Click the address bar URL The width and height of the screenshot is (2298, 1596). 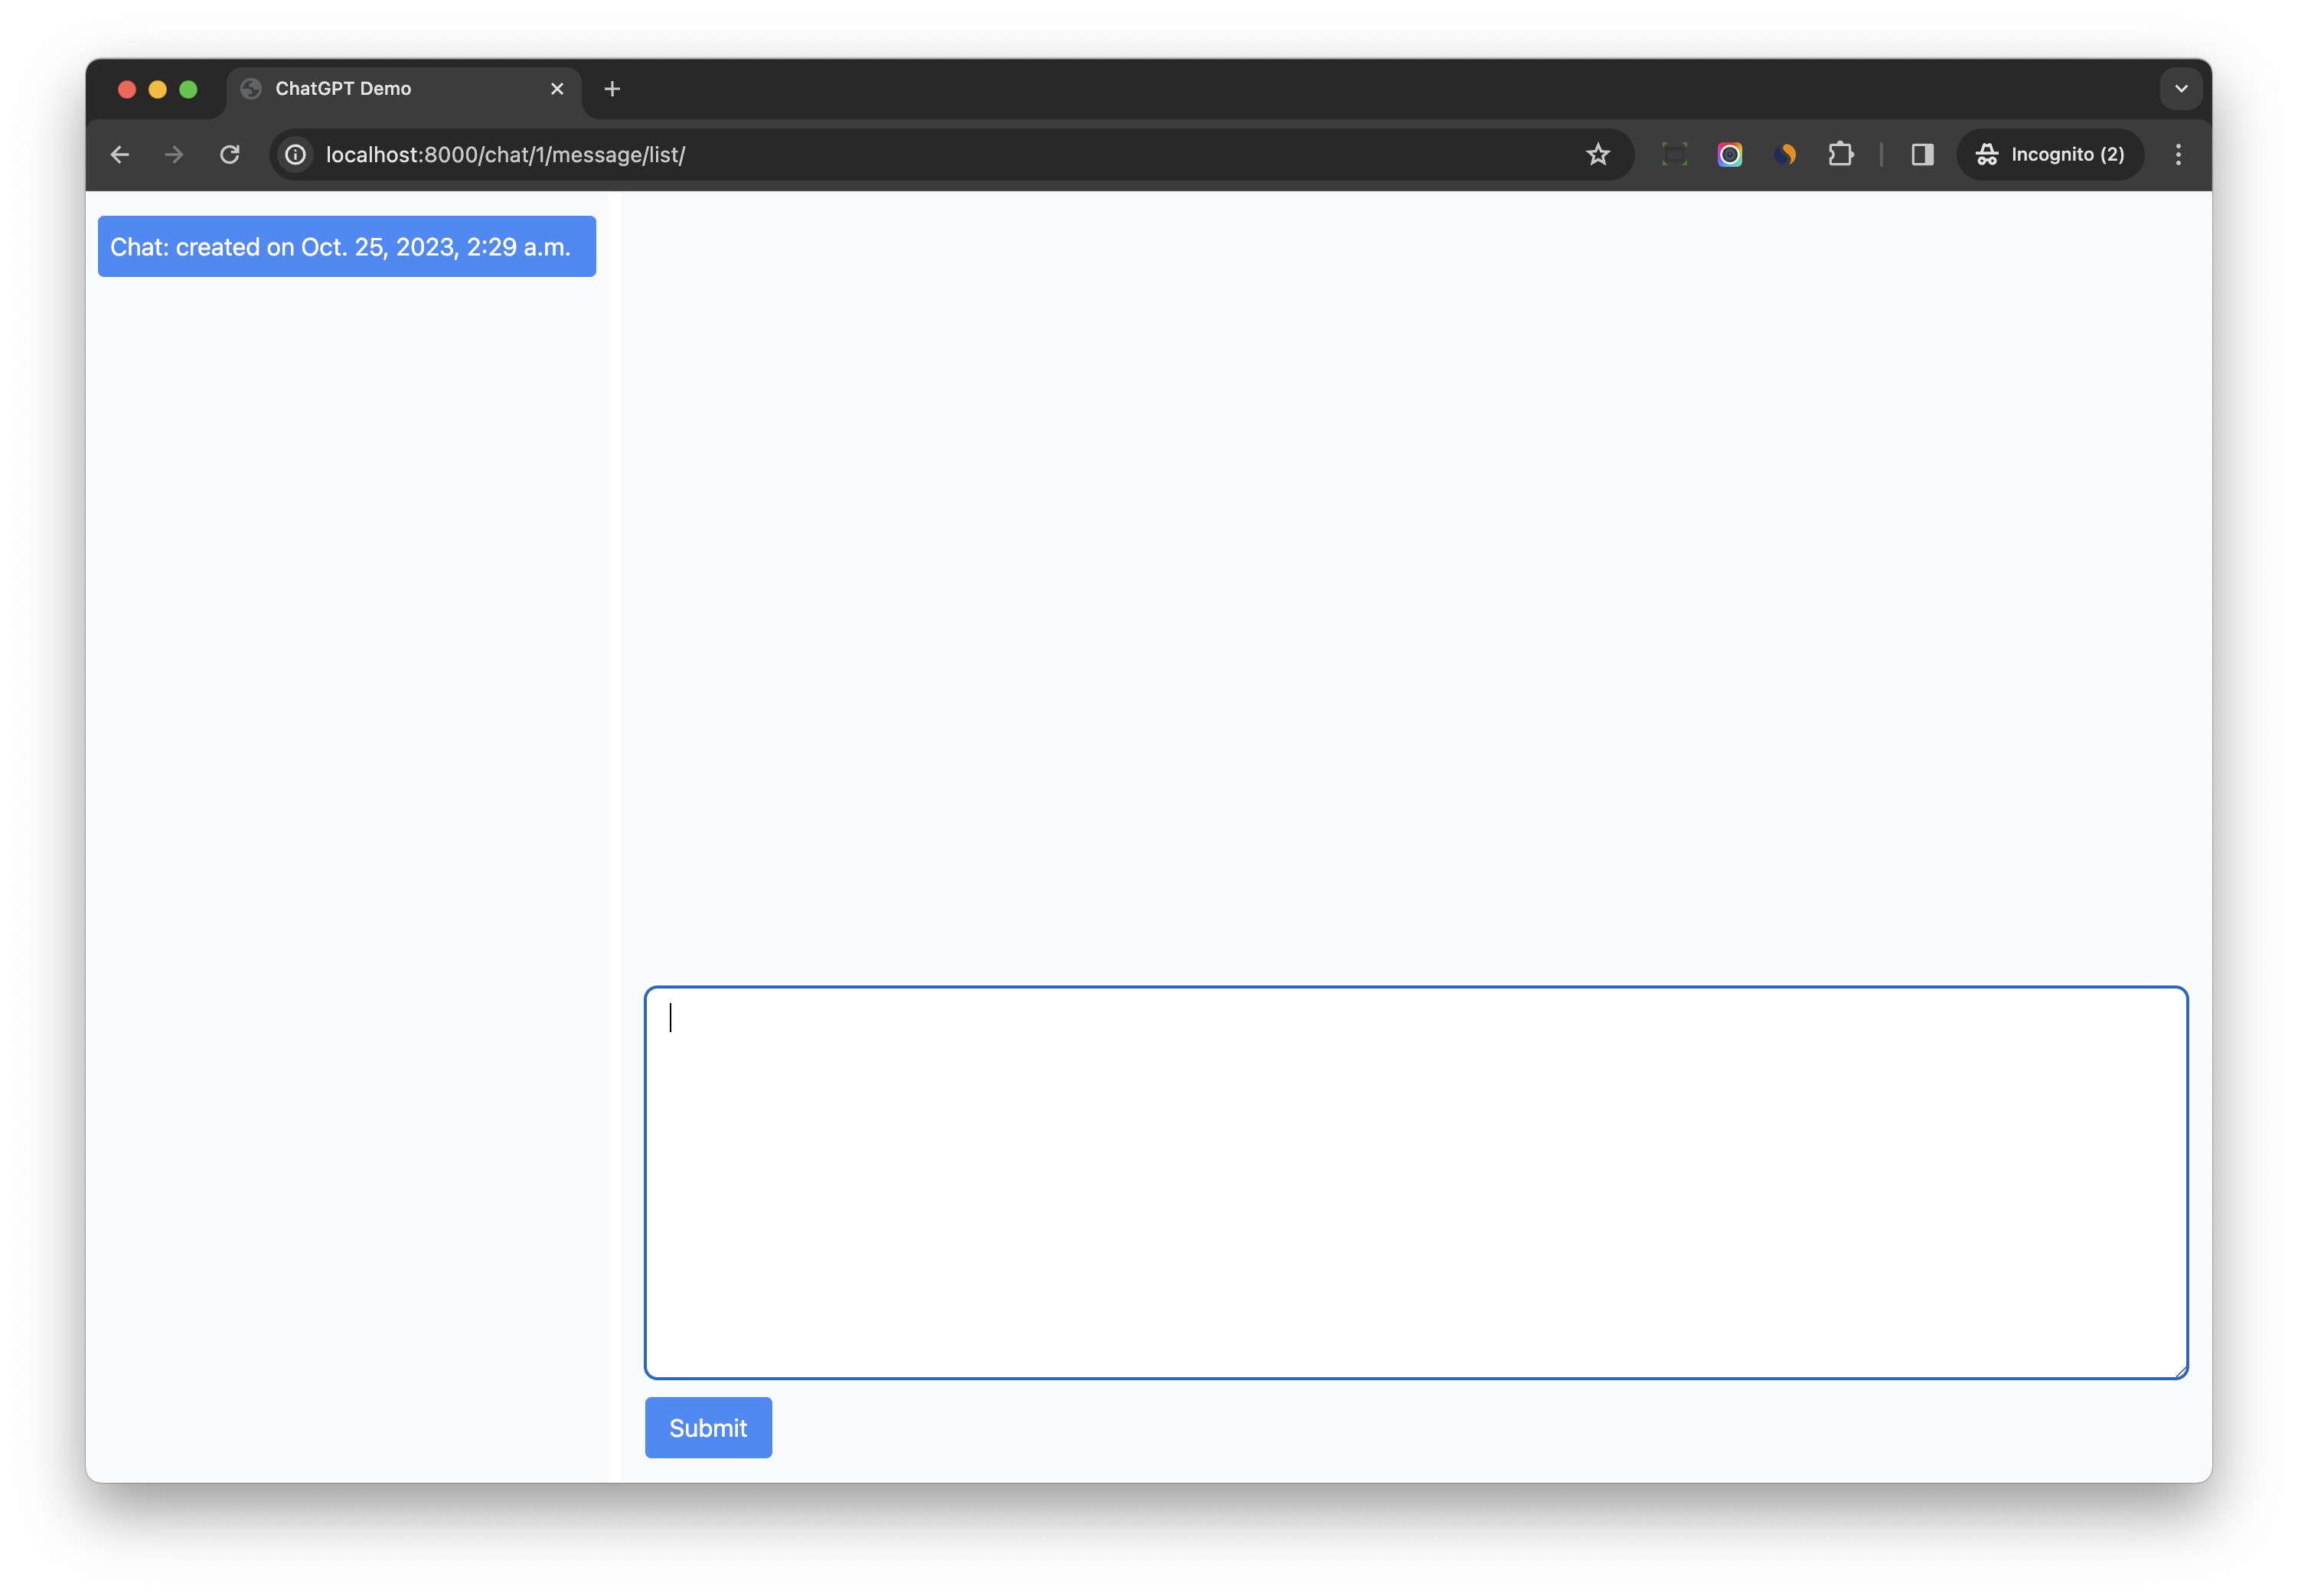click(x=505, y=155)
